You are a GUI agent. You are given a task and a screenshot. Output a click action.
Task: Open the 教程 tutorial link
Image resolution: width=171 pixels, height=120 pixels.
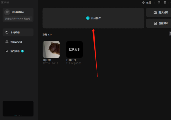click(x=148, y=3)
